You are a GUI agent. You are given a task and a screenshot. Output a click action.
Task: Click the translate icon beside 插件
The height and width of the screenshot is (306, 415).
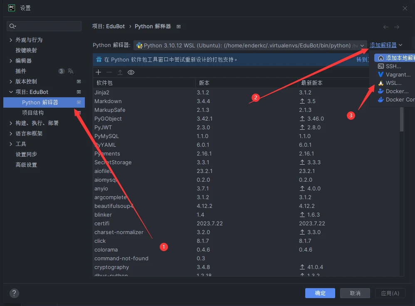(71, 71)
